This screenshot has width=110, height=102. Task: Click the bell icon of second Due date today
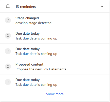[8, 51]
